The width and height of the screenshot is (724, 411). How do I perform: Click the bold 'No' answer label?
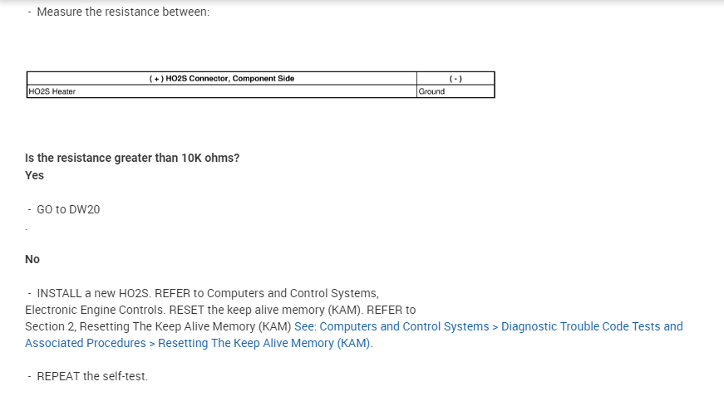[32, 259]
